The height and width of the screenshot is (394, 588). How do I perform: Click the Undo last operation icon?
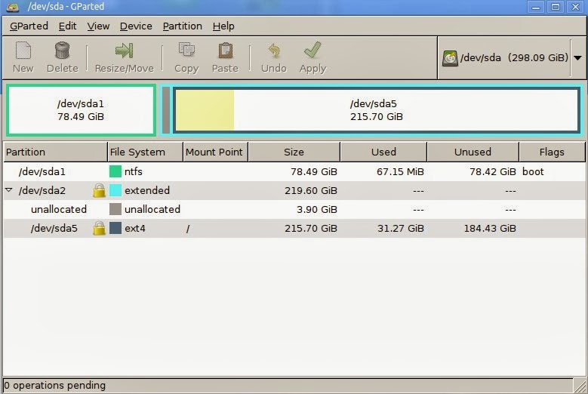(274, 51)
